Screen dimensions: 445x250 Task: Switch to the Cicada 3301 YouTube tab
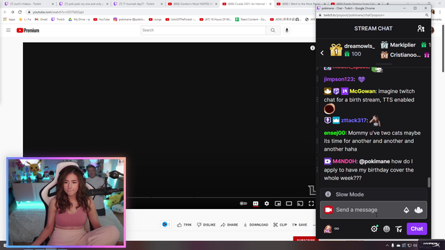(247, 4)
